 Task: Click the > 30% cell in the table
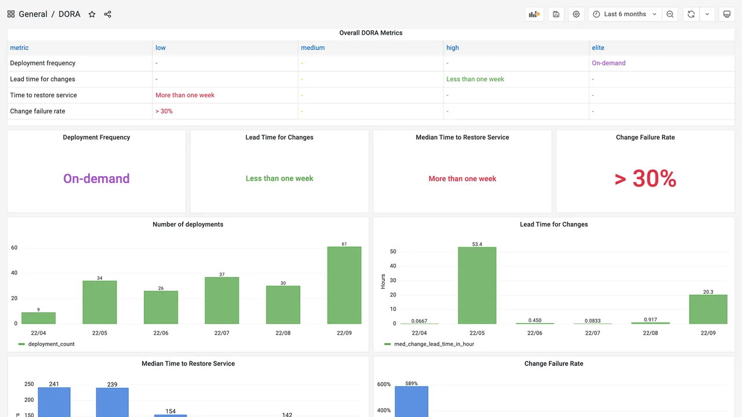click(164, 111)
